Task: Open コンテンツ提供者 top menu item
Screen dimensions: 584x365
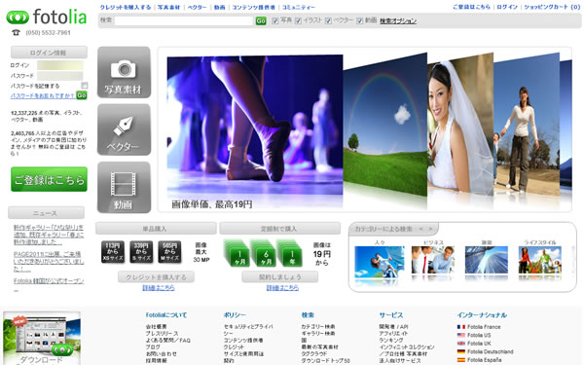Action: click(x=254, y=7)
